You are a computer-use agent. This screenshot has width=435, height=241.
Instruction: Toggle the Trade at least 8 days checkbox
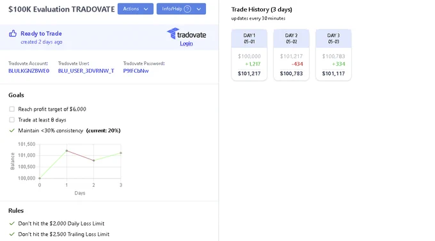point(12,120)
